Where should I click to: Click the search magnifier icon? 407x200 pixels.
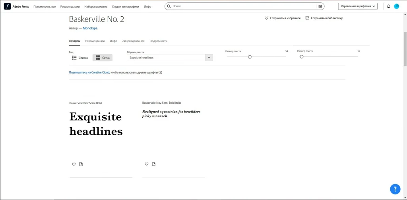169,6
